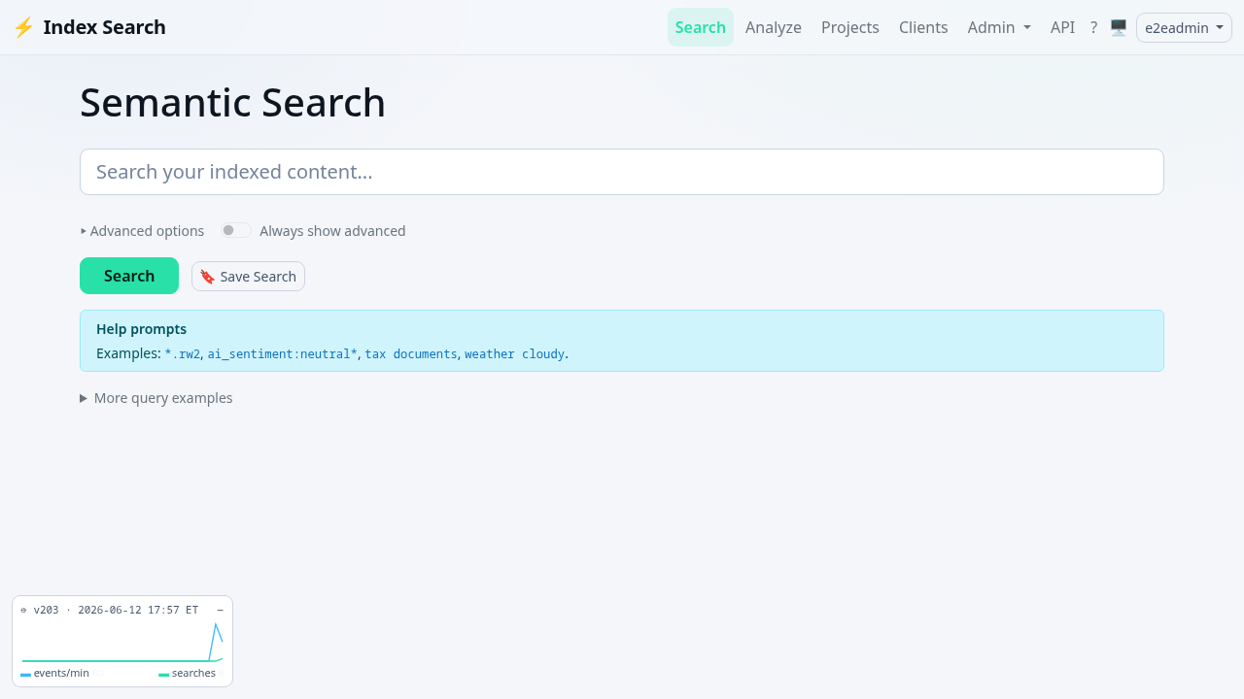Minimize the stats widget with dash button

point(220,610)
